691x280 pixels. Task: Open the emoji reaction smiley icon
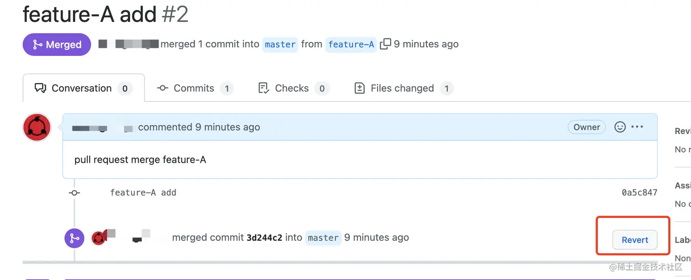click(x=620, y=127)
